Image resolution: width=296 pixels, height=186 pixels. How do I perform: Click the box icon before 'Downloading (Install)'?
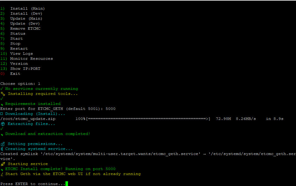(2, 113)
